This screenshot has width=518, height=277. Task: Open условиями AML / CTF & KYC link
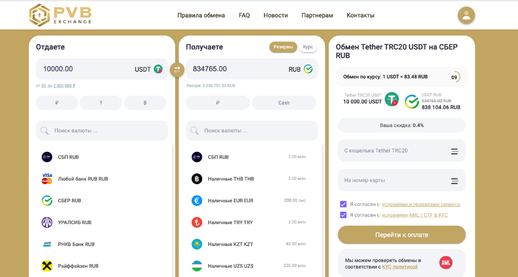[415, 215]
